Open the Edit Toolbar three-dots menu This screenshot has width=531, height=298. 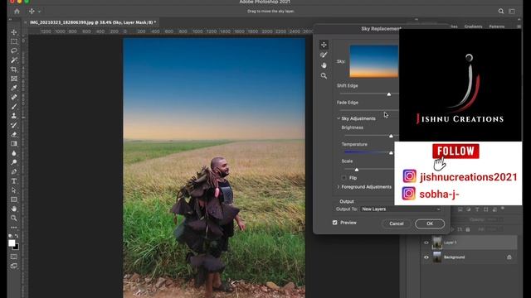[x=14, y=228]
